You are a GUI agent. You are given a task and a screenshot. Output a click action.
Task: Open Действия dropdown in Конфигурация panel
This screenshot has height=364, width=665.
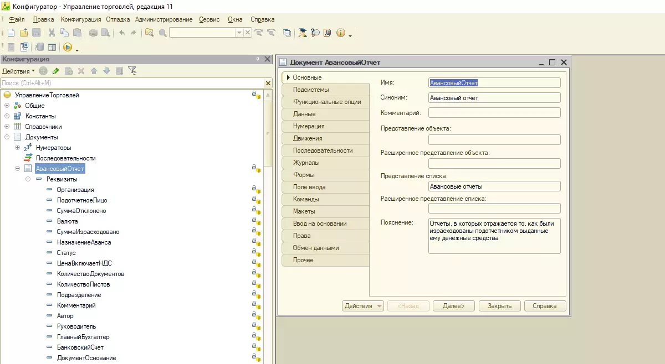18,71
